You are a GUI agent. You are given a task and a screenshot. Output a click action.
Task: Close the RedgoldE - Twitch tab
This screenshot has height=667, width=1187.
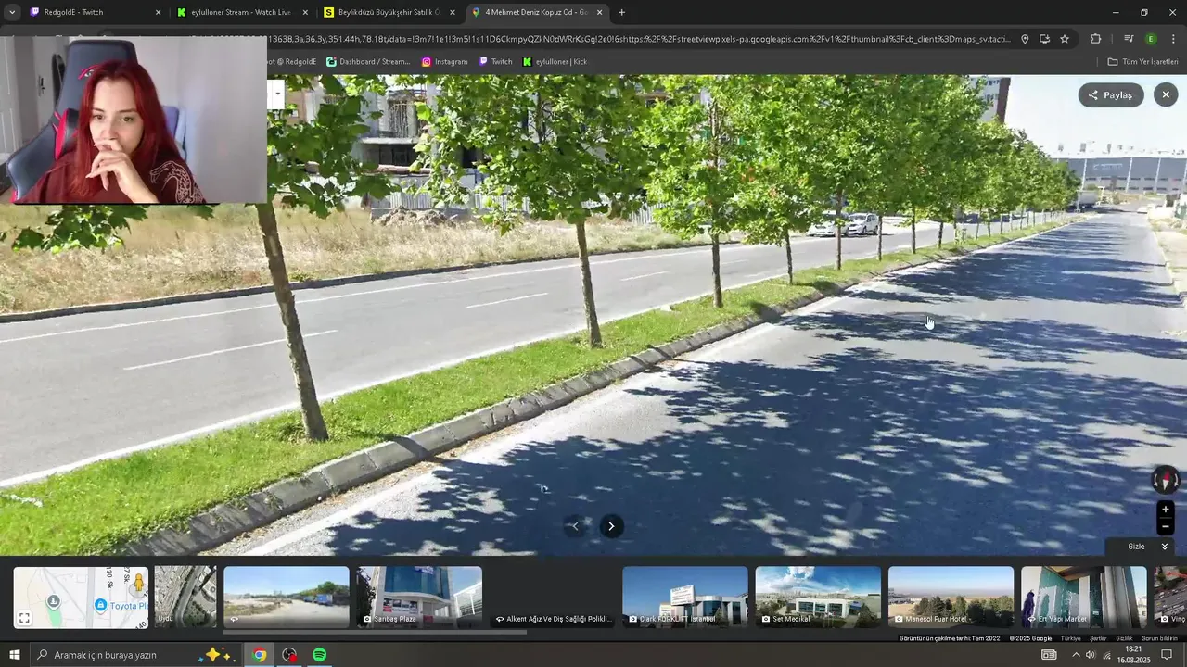point(158,12)
